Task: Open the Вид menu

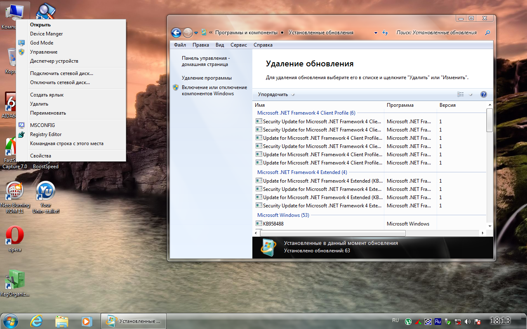Action: (220, 45)
